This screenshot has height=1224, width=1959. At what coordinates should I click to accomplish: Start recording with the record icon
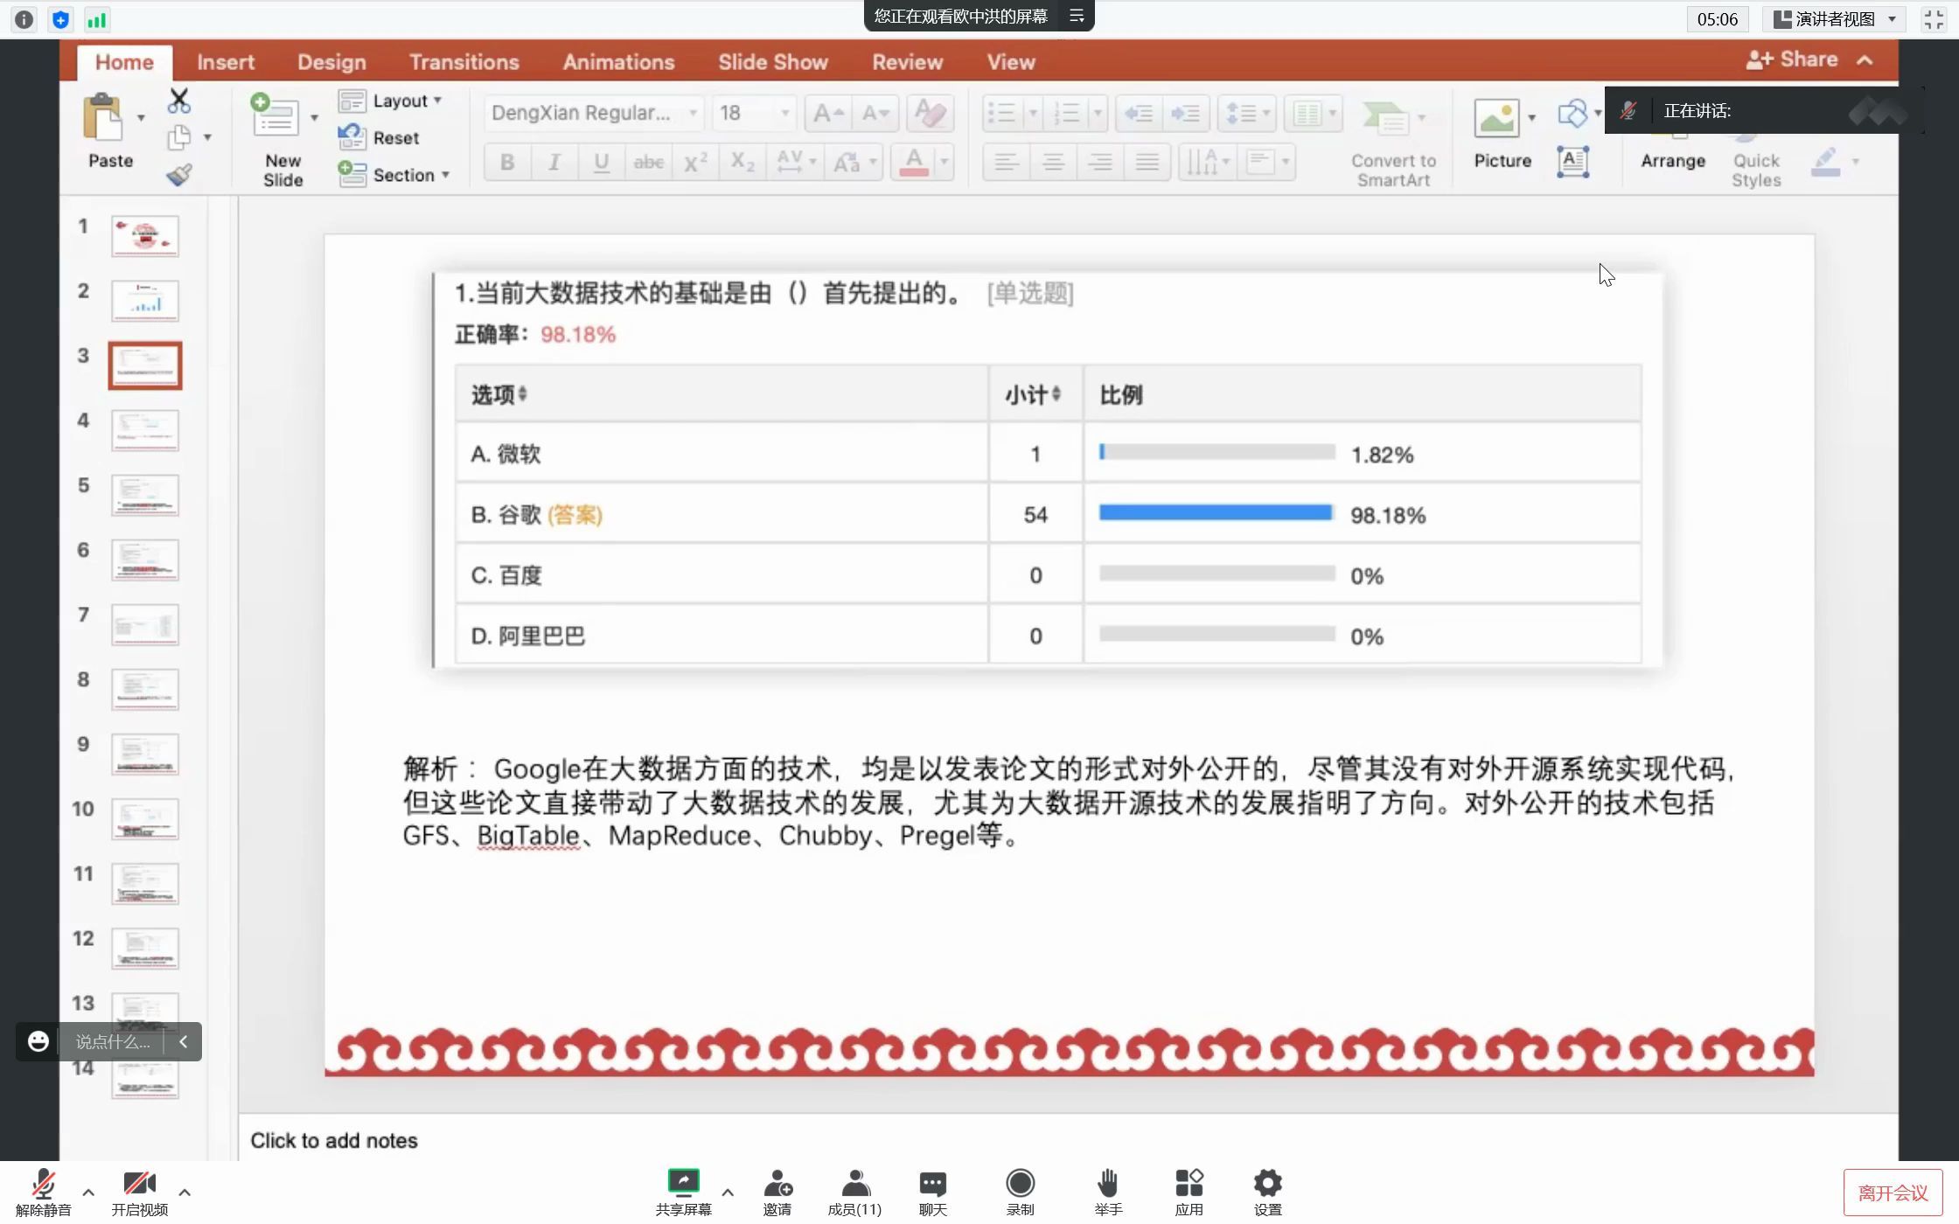[x=1020, y=1184]
